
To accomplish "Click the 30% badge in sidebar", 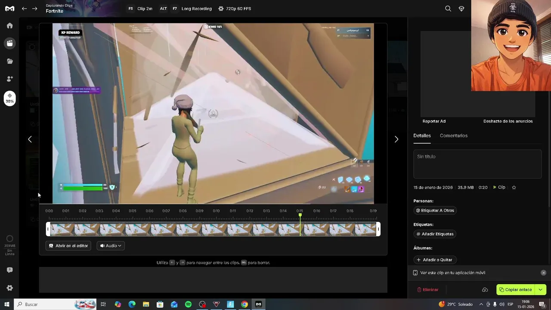I will point(9,98).
